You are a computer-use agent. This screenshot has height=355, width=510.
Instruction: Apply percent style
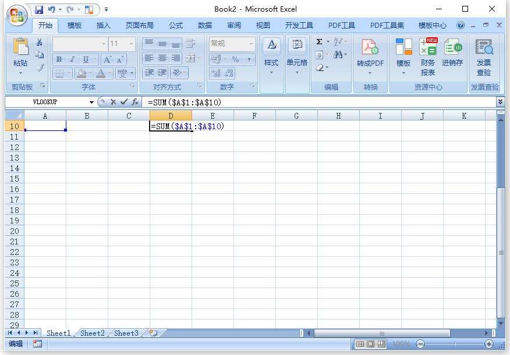[x=235, y=59]
